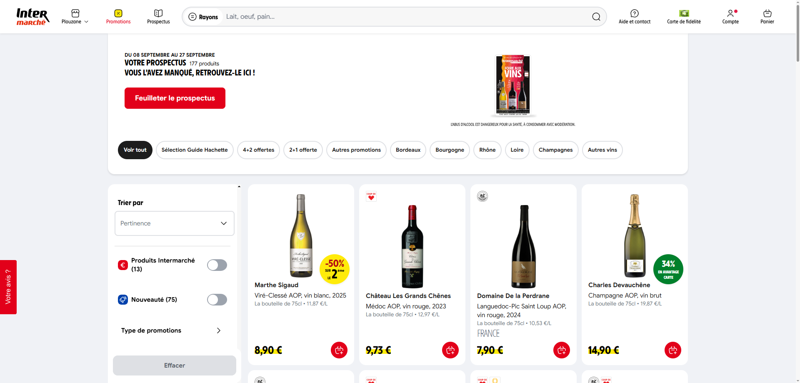Click the -50% sur le 2ème badge
The height and width of the screenshot is (383, 800).
(x=335, y=269)
